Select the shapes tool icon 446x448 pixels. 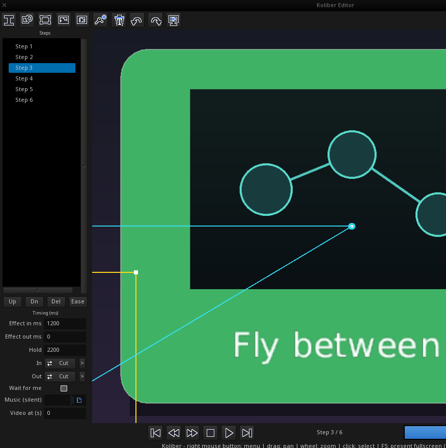pos(27,20)
